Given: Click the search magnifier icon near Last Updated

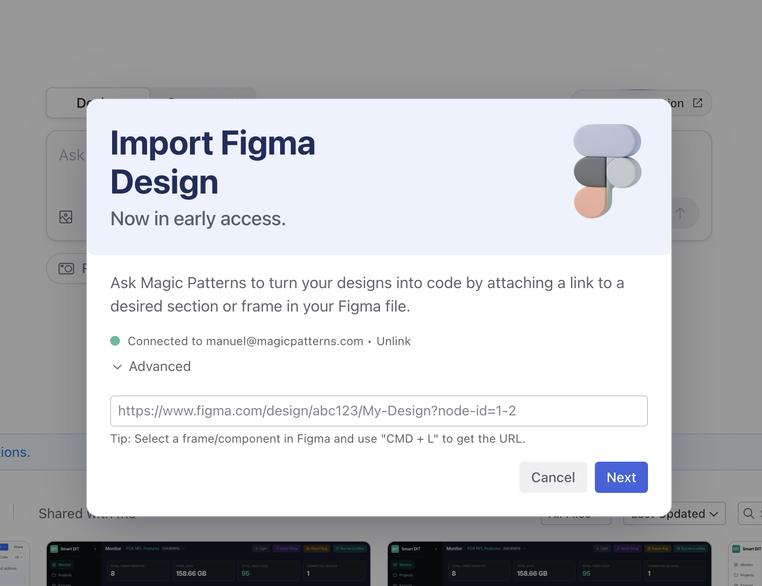Looking at the screenshot, I should pos(749,513).
